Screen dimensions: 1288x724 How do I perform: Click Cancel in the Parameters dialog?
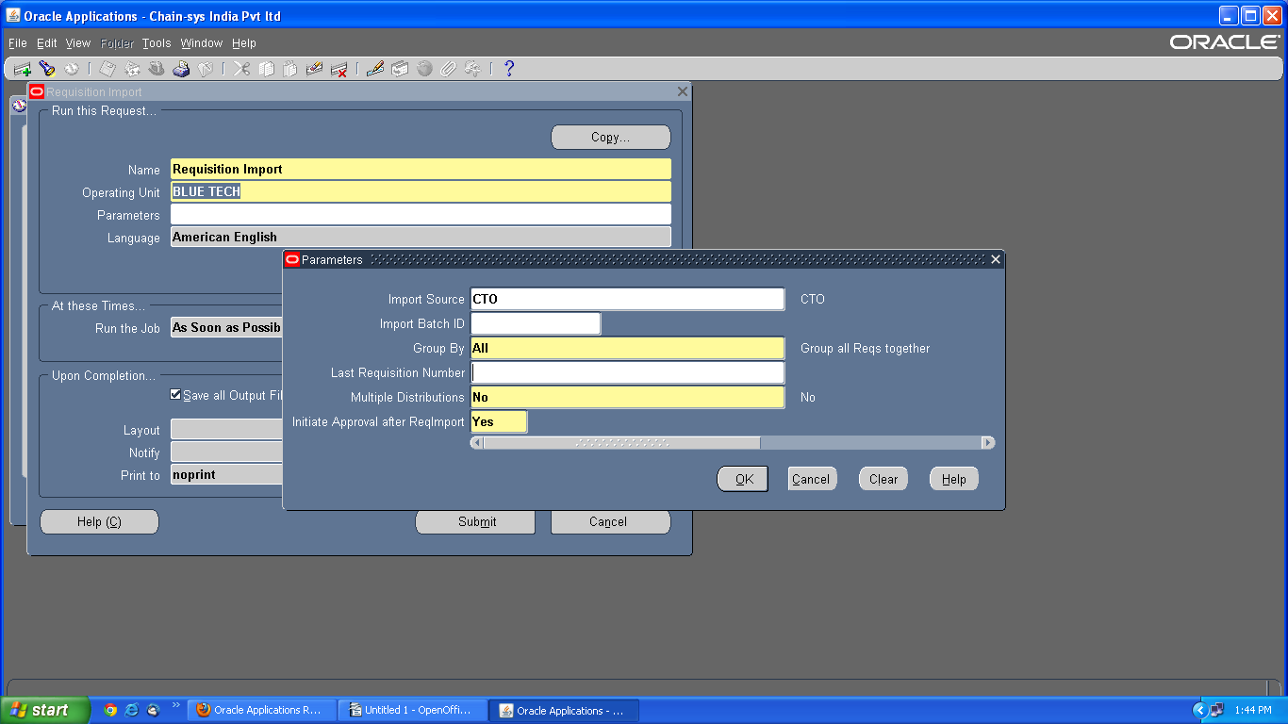[812, 479]
